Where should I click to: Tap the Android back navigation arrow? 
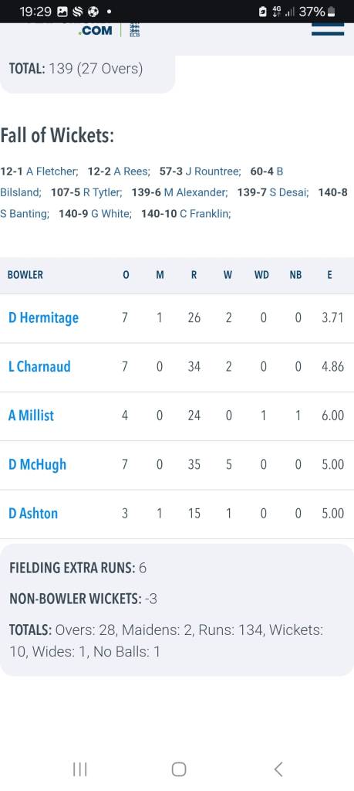coord(278,769)
